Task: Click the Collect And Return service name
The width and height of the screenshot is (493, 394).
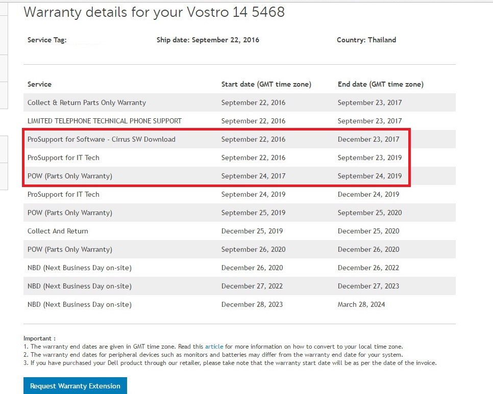Action: 58,231
